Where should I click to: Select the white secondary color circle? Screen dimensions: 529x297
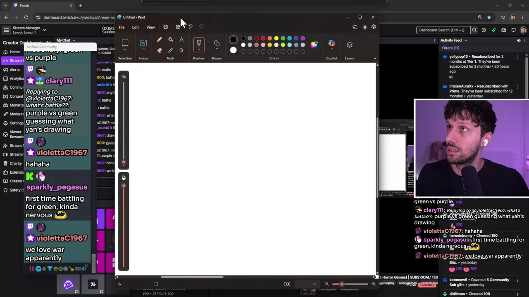[x=233, y=50]
